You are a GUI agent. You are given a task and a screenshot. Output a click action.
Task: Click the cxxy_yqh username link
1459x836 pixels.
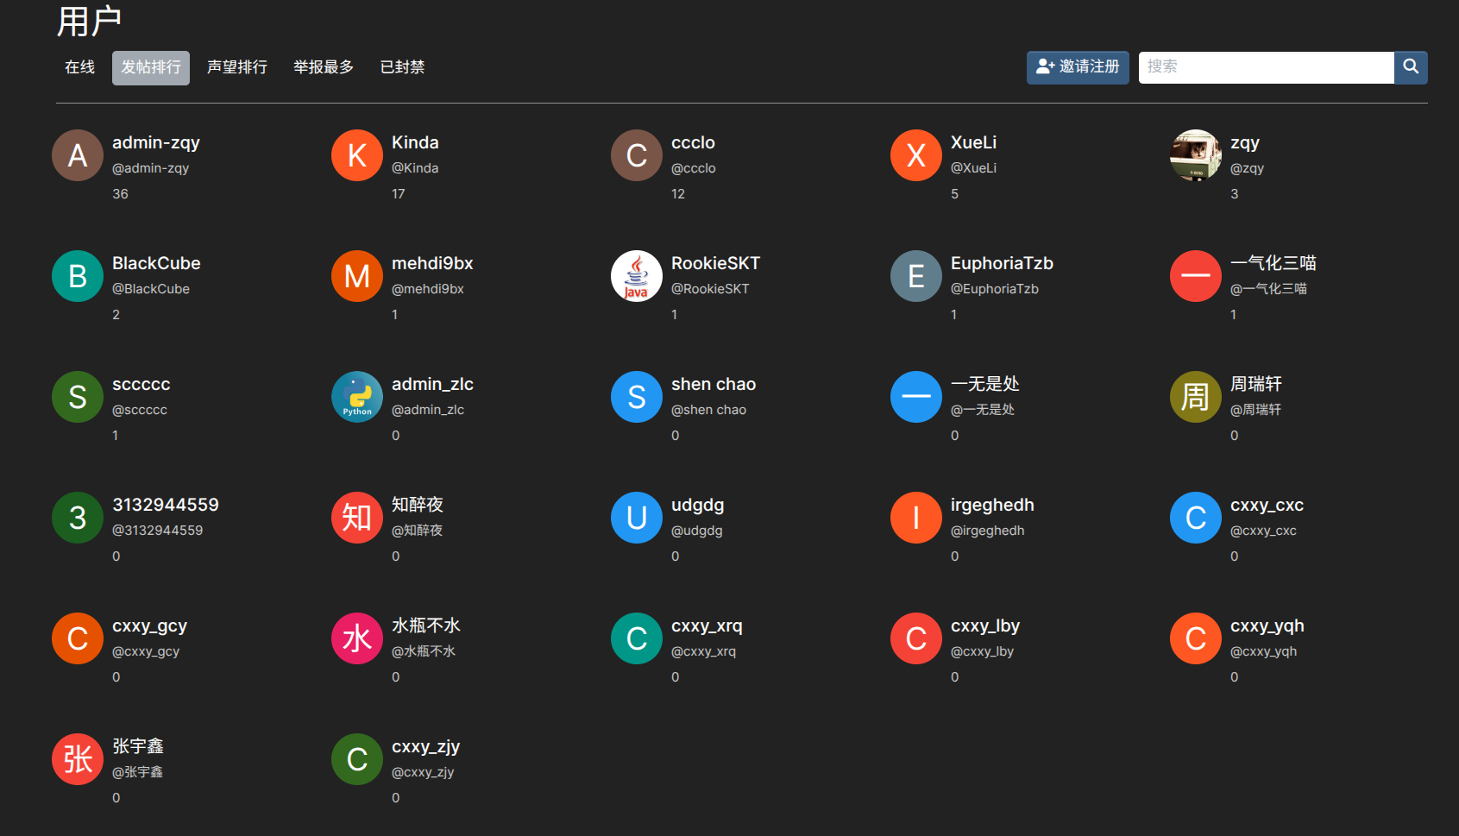click(1267, 625)
